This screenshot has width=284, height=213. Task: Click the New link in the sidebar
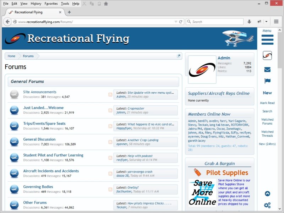coord(267,93)
